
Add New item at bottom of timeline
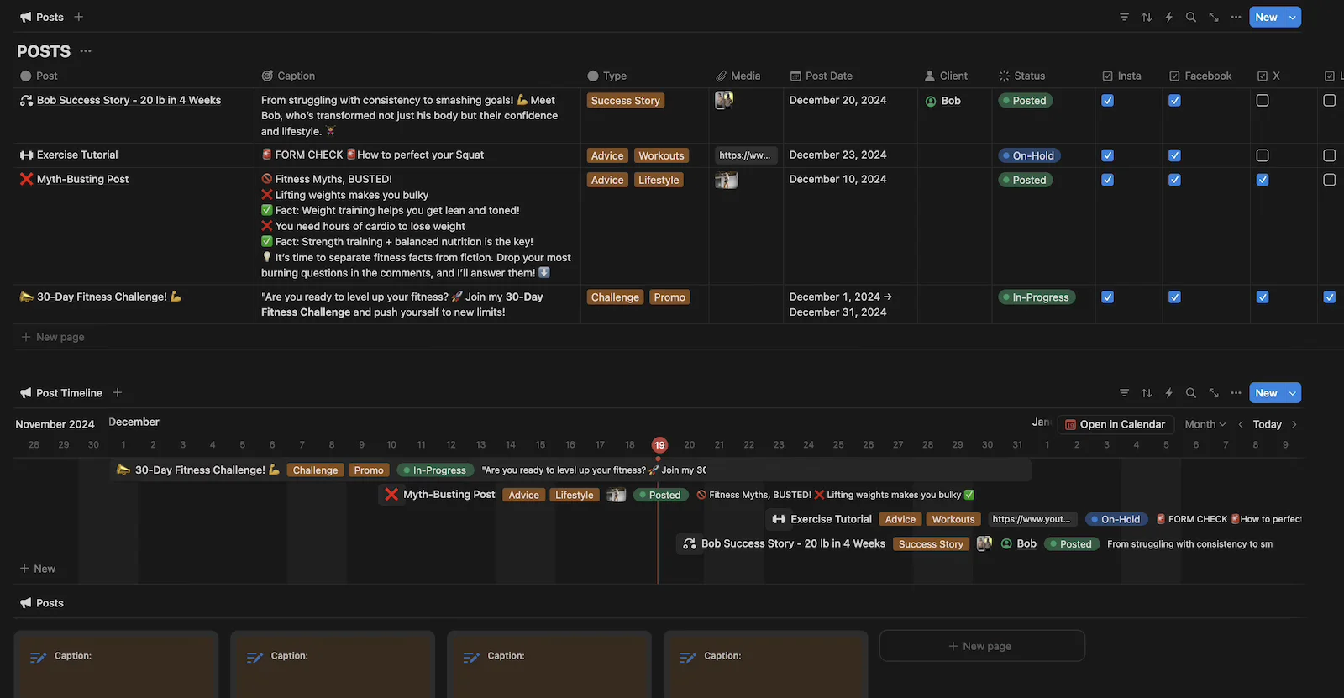coord(38,569)
